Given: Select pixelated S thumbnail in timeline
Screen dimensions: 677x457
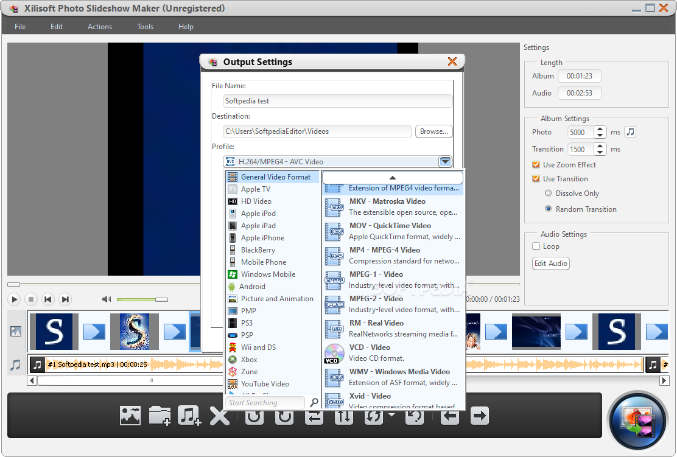Looking at the screenshot, I should pyautogui.click(x=135, y=332).
